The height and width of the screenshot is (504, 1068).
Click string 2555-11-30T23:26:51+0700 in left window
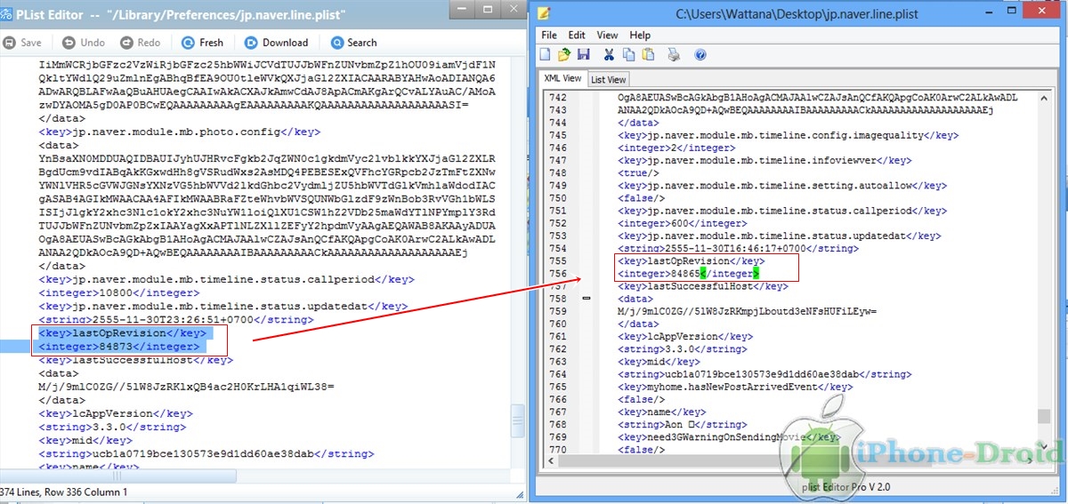pyautogui.click(x=176, y=319)
